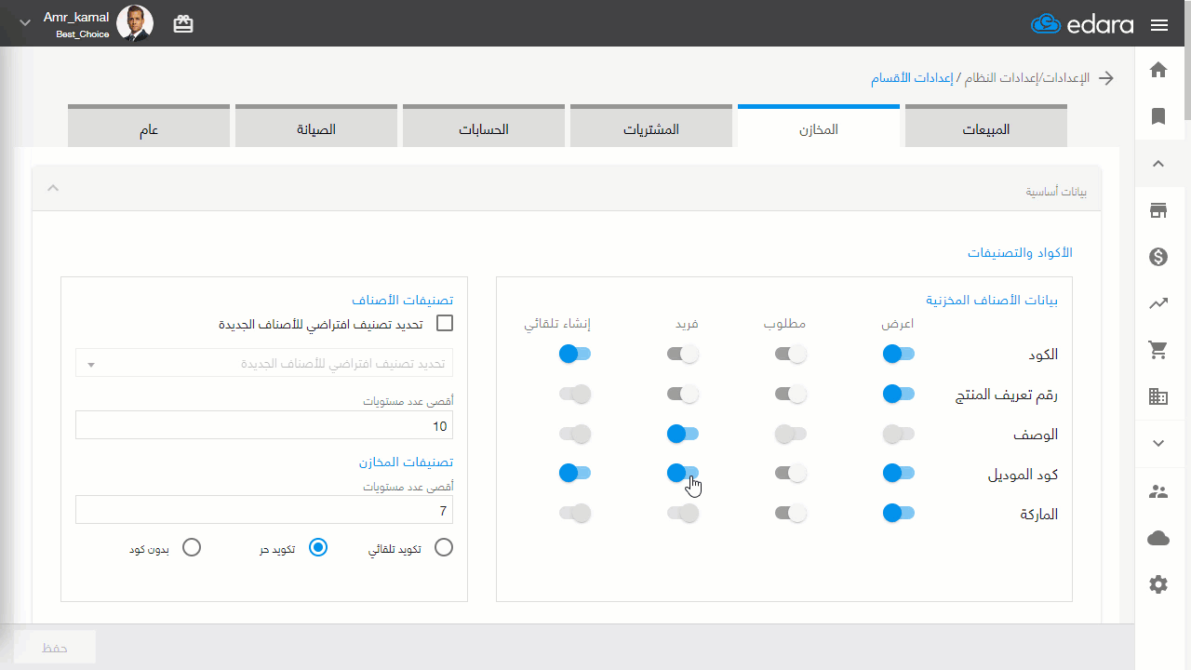Screen dimensions: 1191x670
Task: Switch to the عام tab
Action: (149, 127)
